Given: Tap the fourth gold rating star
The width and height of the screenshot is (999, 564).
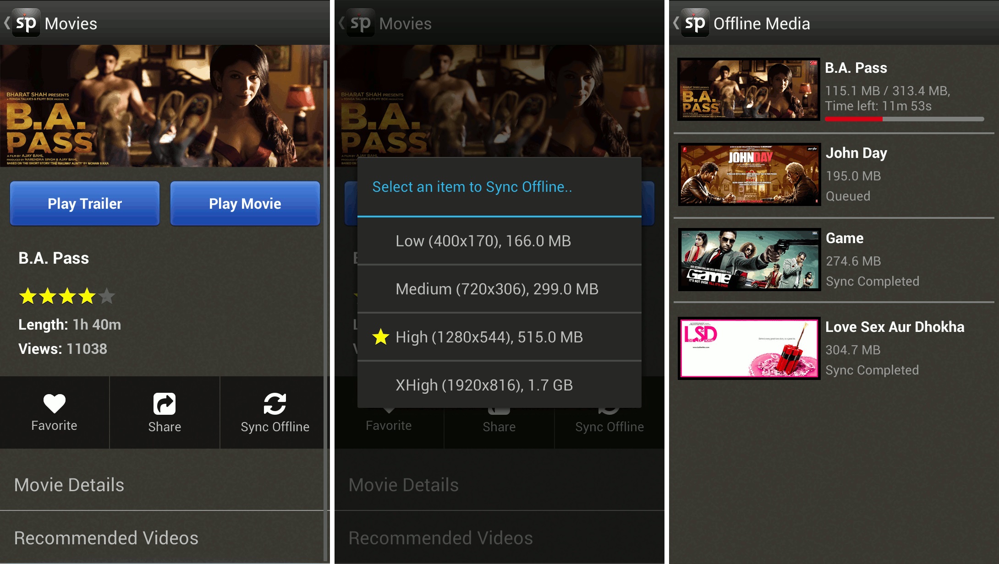Looking at the screenshot, I should pyautogui.click(x=87, y=297).
